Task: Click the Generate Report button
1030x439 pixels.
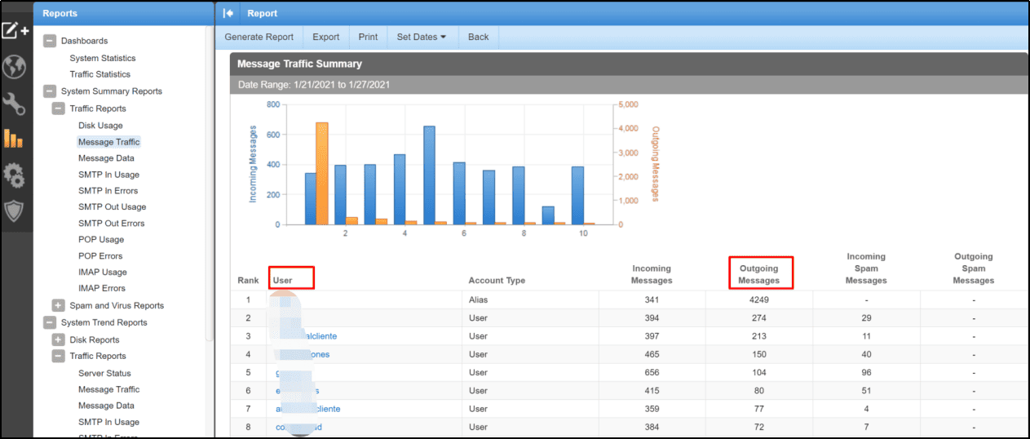Action: tap(259, 37)
